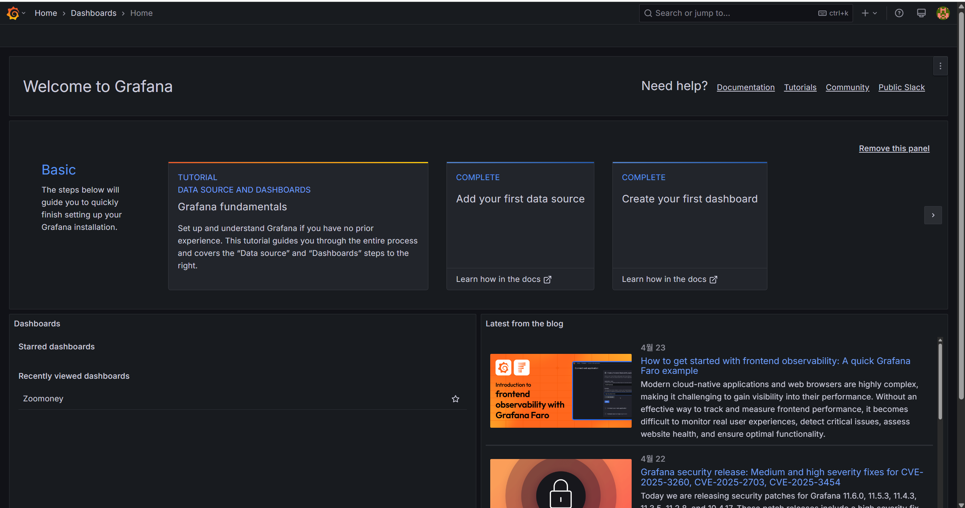Click the Grafana logo icon
The width and height of the screenshot is (965, 508).
click(13, 13)
